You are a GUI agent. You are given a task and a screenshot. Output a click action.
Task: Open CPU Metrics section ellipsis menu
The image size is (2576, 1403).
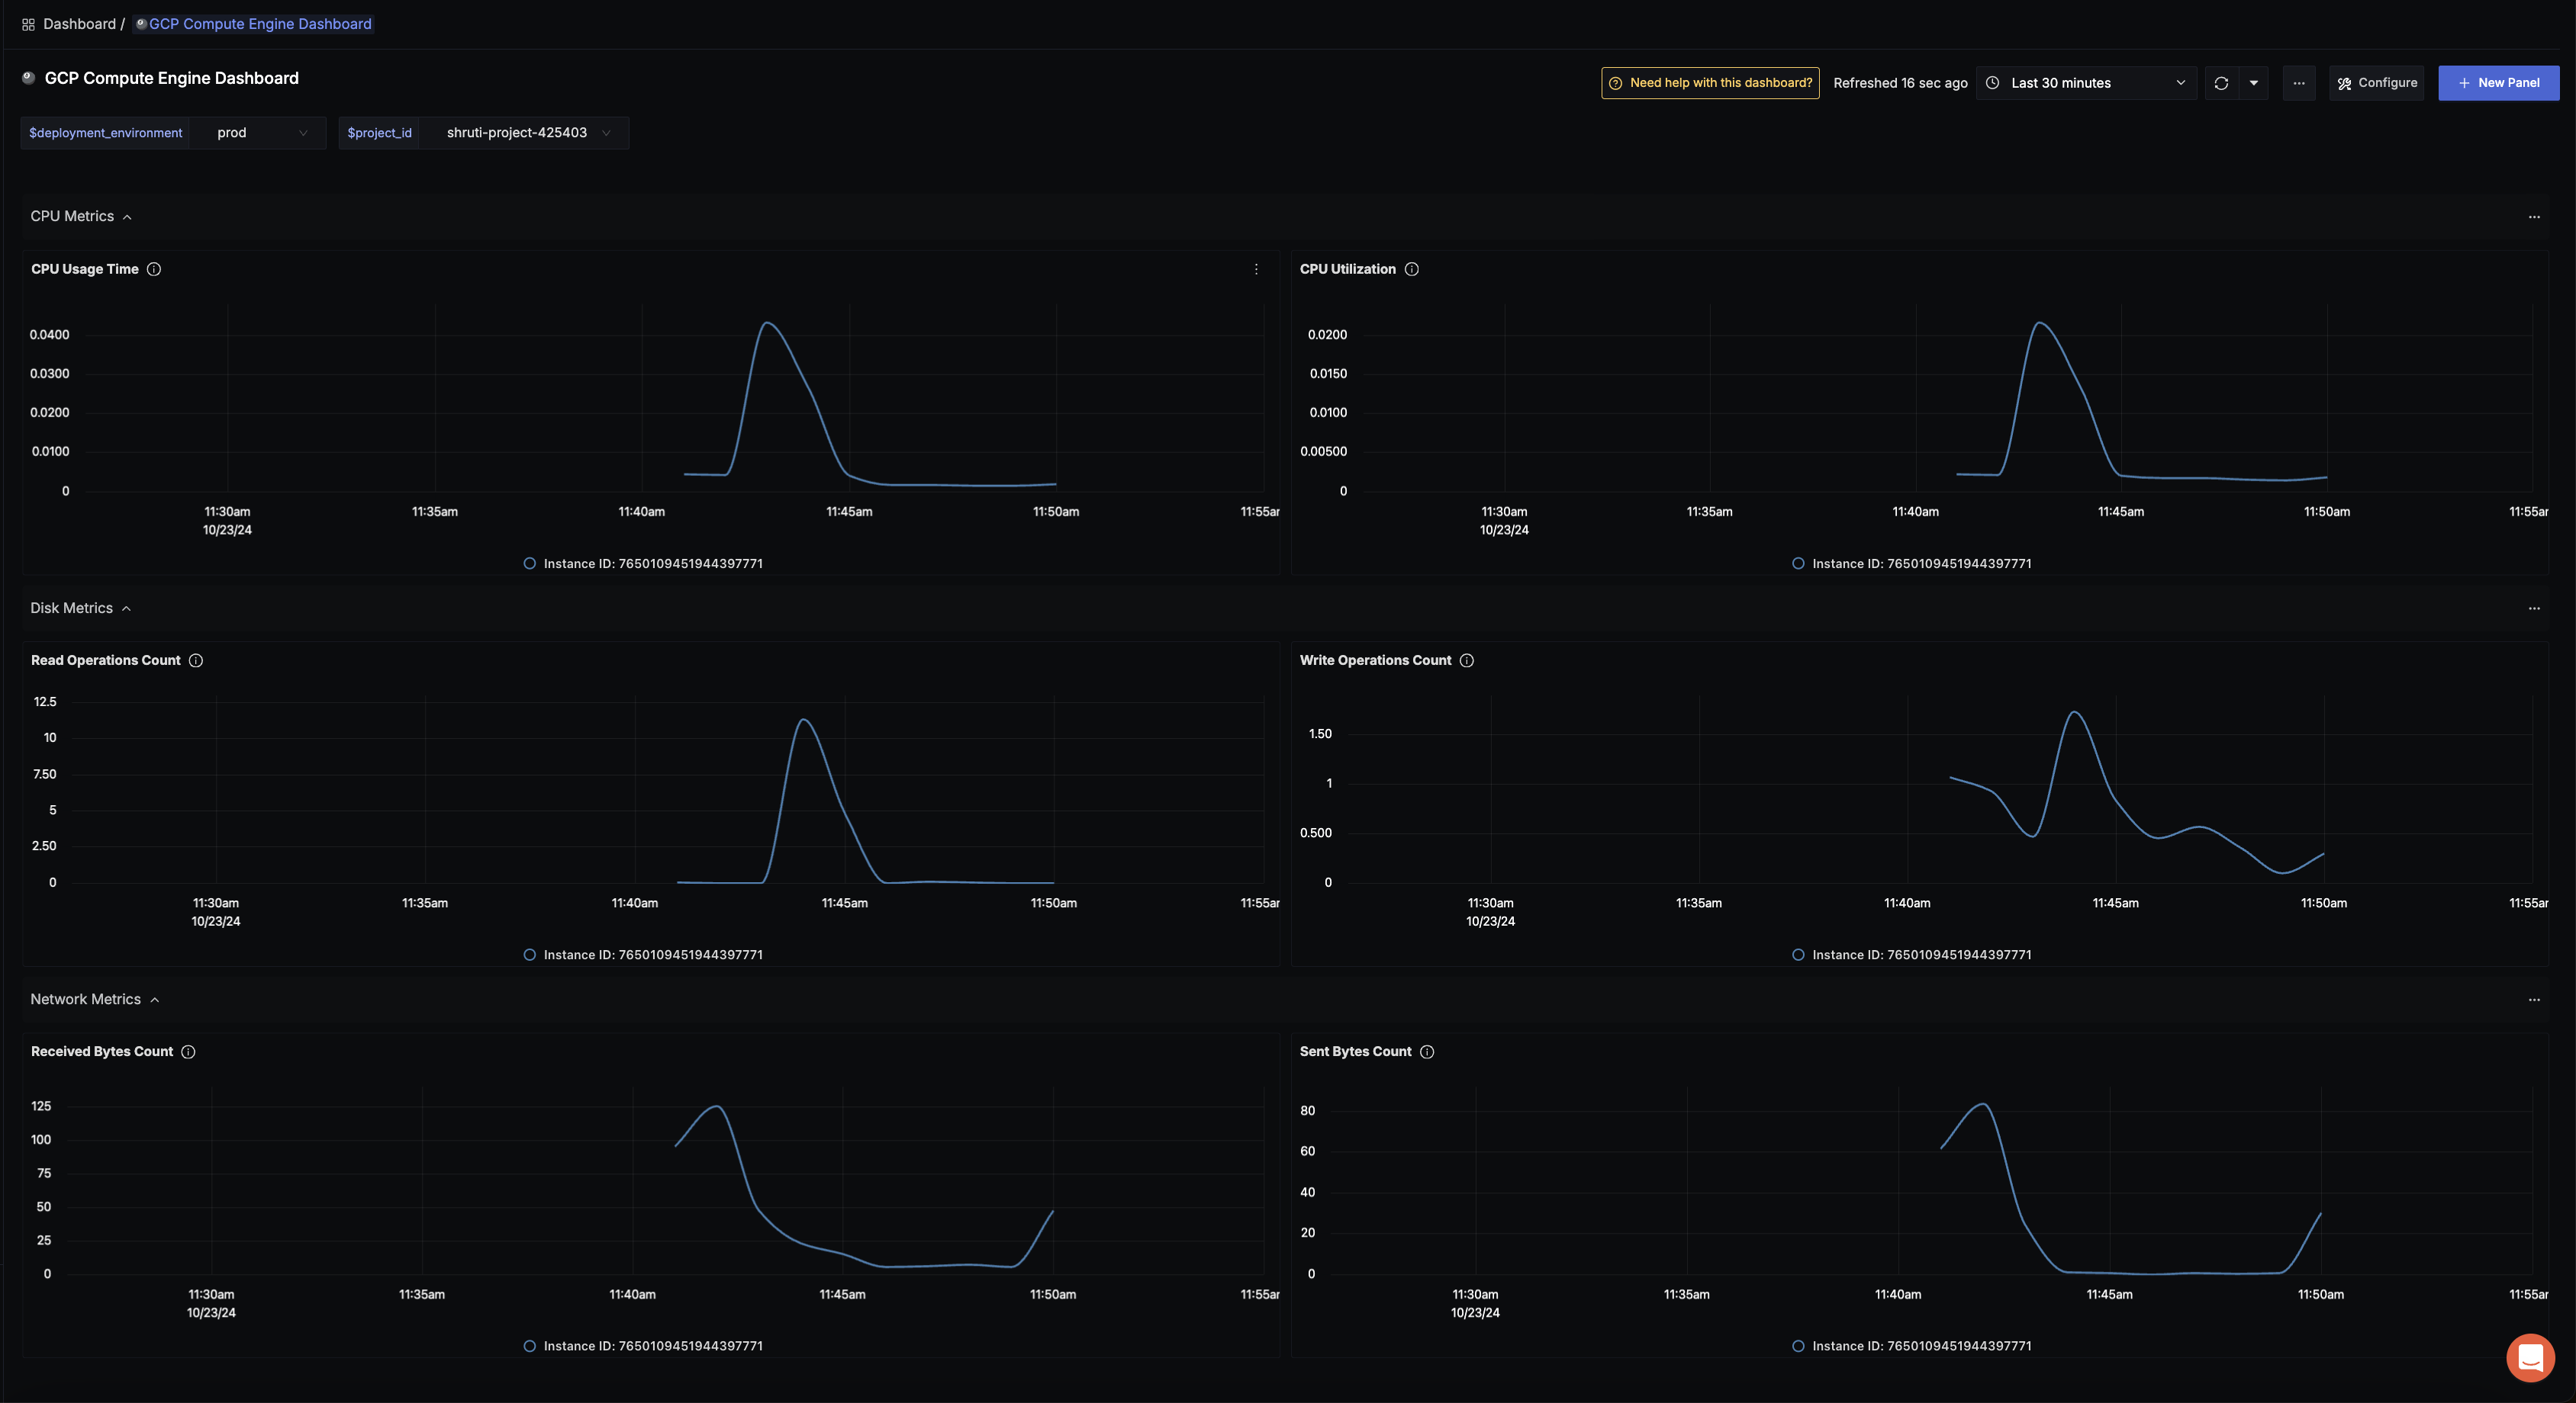point(2534,217)
